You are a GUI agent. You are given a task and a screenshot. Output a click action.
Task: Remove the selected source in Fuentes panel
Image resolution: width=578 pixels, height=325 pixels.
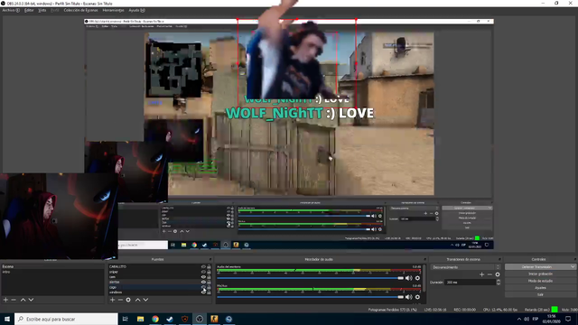coord(120,300)
